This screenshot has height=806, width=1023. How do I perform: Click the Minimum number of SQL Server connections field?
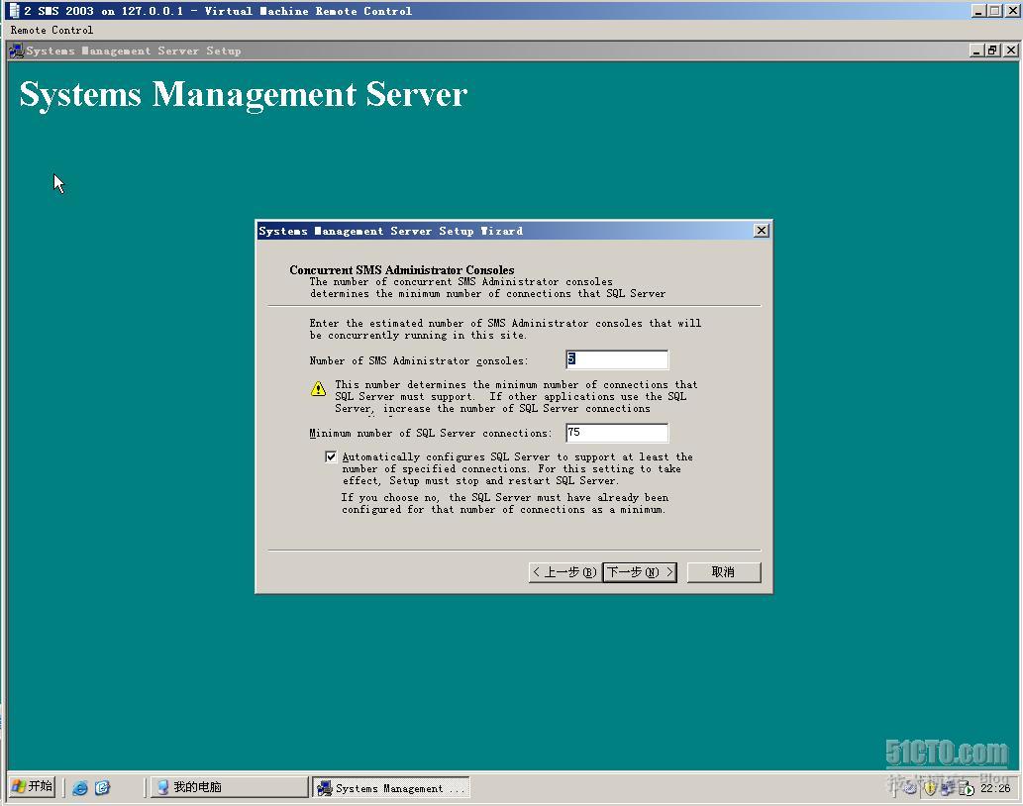617,433
